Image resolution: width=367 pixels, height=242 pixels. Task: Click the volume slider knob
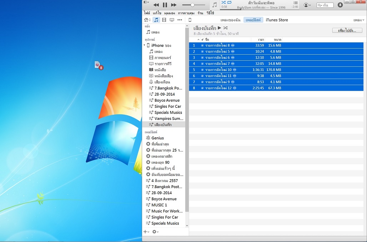tap(192, 5)
